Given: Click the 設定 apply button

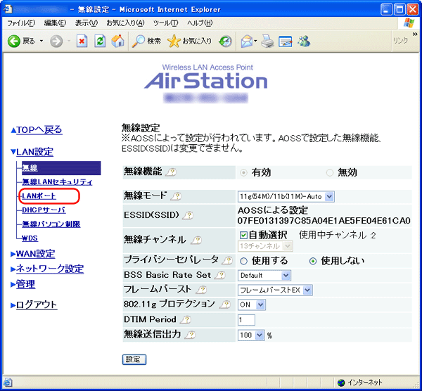Looking at the screenshot, I should pyautogui.click(x=134, y=359).
